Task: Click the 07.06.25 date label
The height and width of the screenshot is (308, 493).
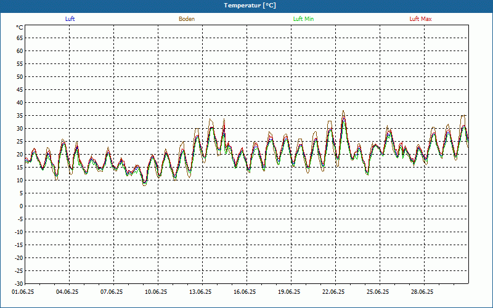Action: 112,292
